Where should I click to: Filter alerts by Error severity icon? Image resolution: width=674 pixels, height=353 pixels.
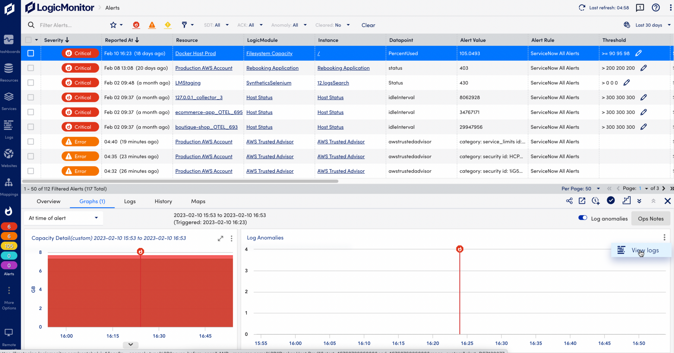click(152, 25)
